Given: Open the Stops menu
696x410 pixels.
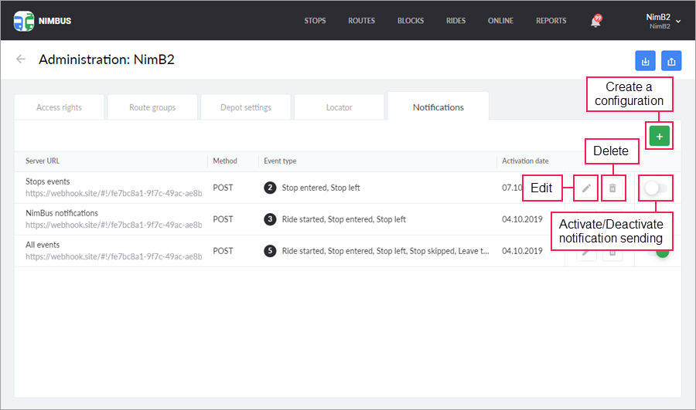Looking at the screenshot, I should coord(315,21).
